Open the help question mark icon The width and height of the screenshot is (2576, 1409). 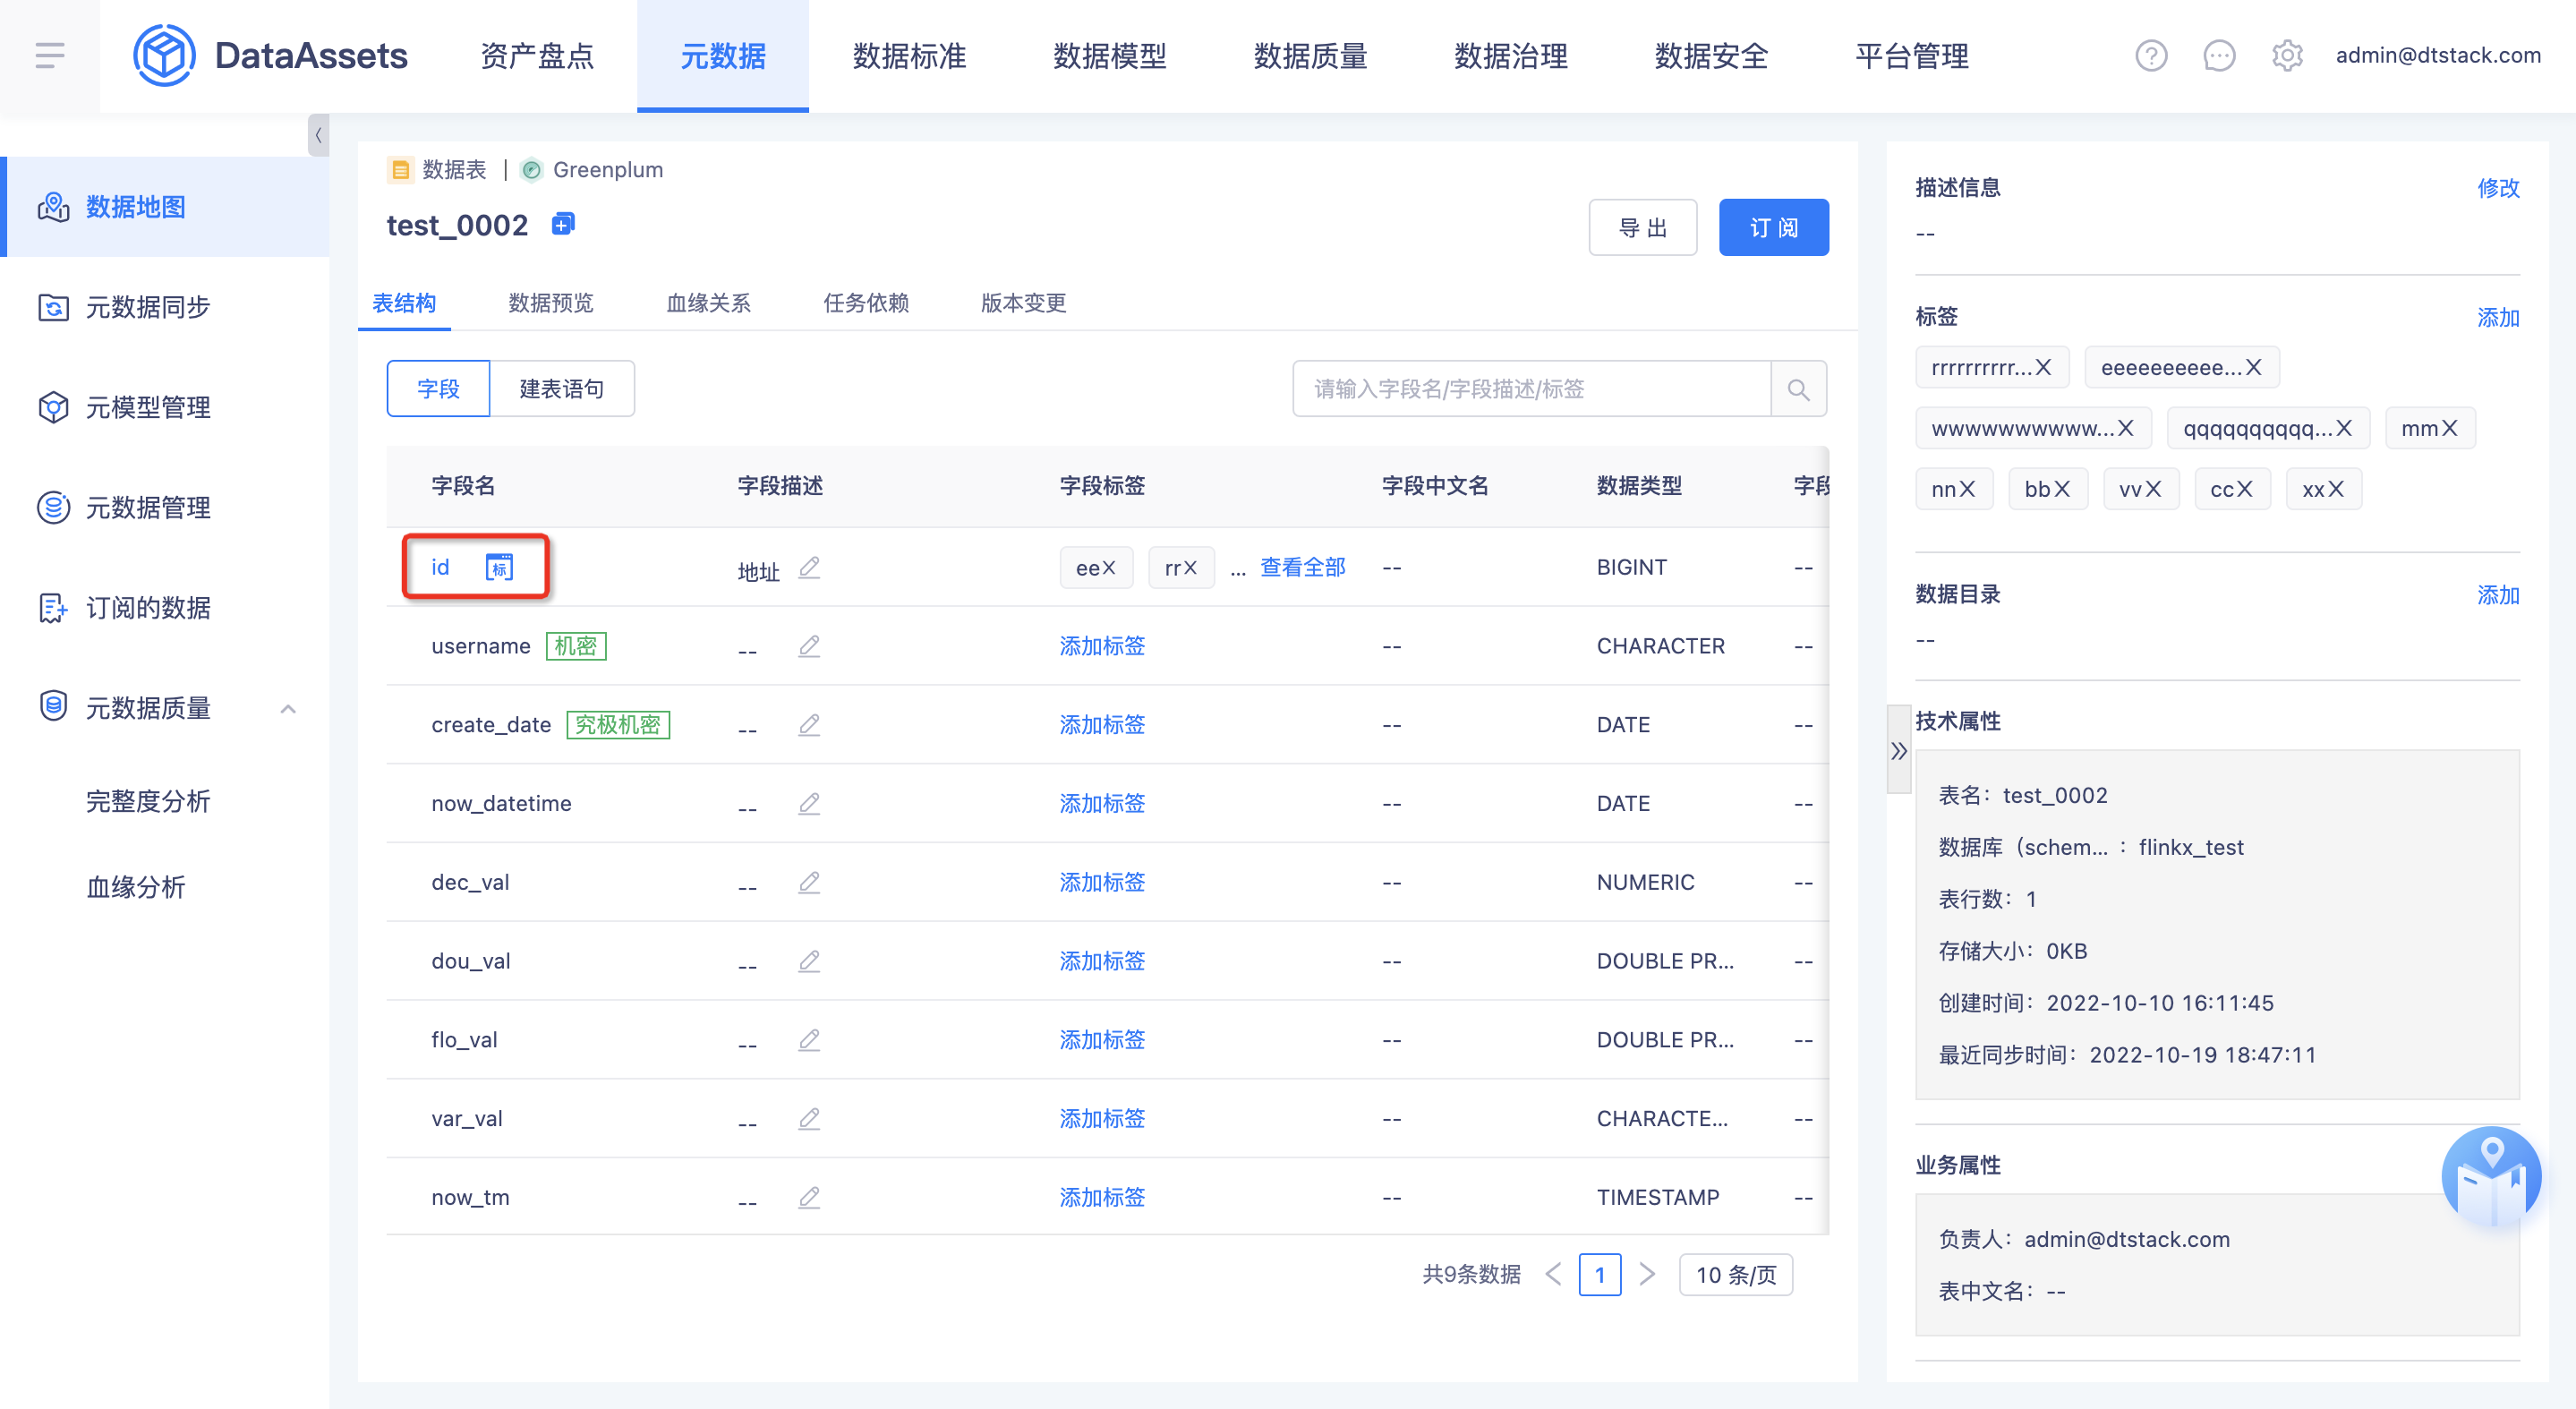(x=2151, y=56)
